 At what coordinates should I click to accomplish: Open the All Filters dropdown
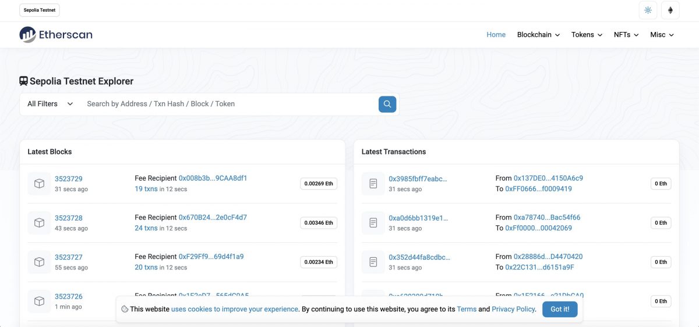[x=50, y=104]
